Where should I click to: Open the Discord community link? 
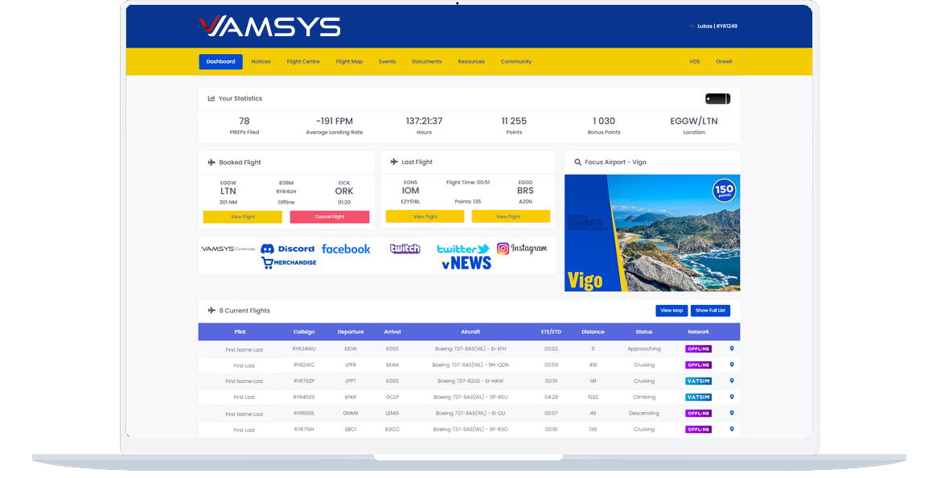click(287, 249)
